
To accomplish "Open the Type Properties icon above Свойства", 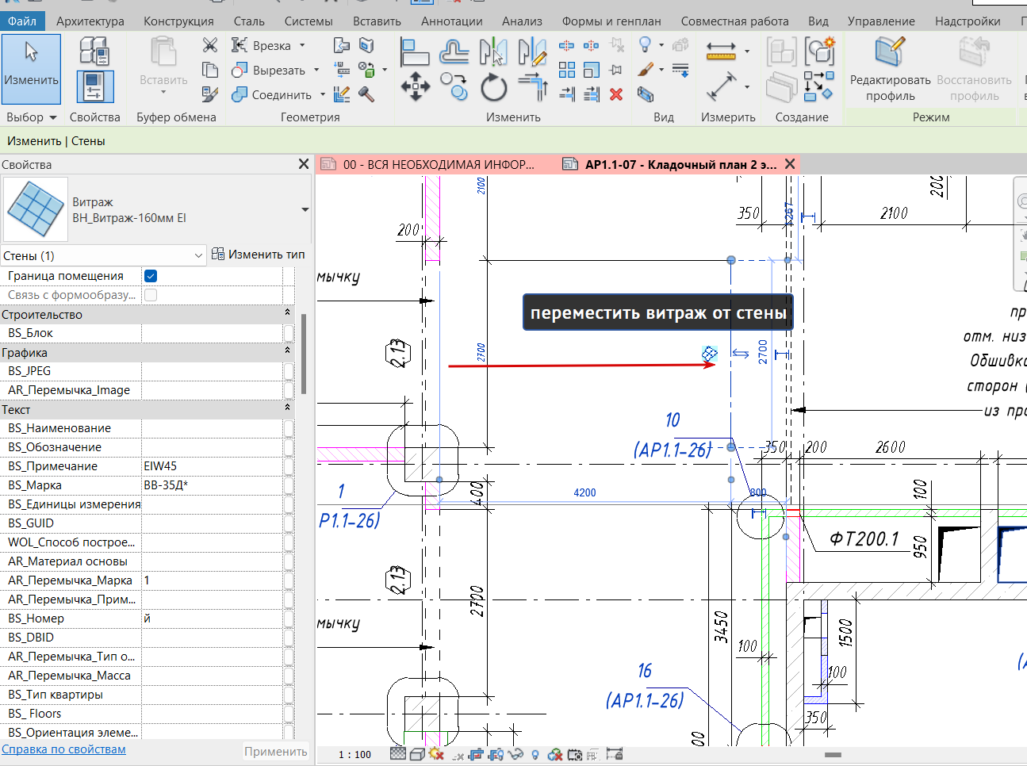I will pyautogui.click(x=94, y=52).
